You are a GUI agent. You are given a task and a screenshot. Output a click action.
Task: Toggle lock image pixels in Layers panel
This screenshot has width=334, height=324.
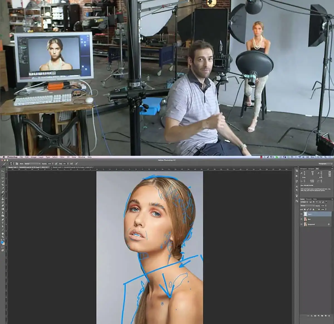tap(307, 209)
